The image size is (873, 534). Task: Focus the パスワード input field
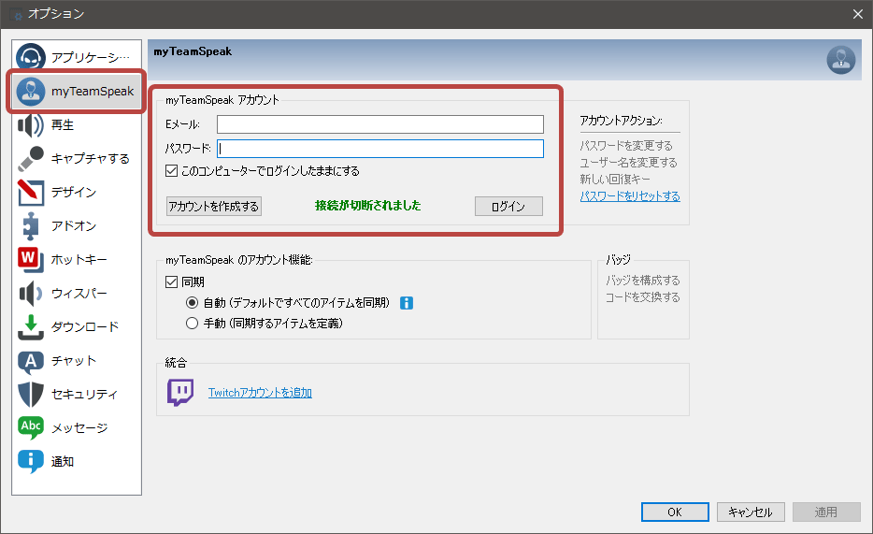(380, 149)
